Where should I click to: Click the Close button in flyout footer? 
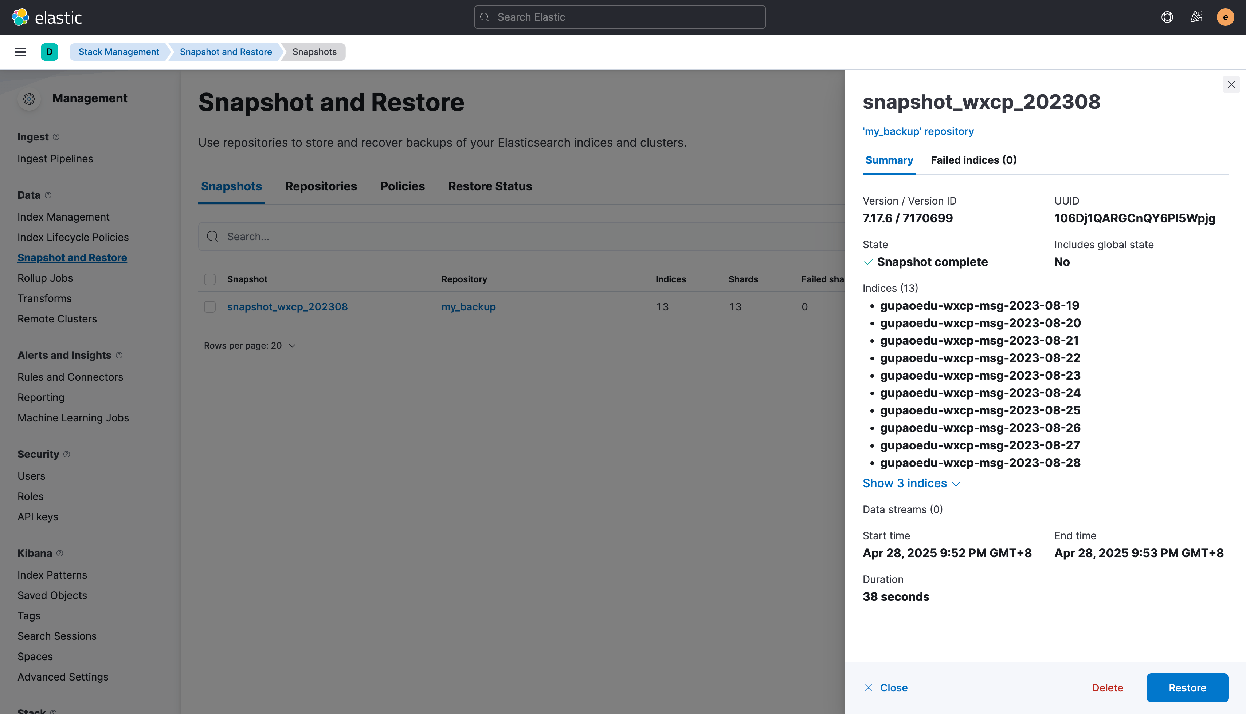pyautogui.click(x=886, y=688)
